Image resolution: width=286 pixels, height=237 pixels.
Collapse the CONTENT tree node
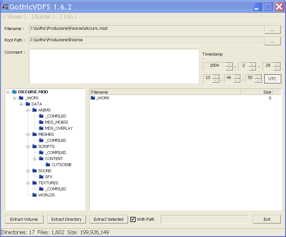[35, 159]
